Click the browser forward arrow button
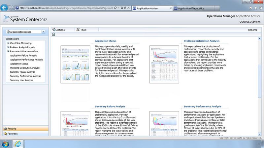Viewport: 264px width, 148px height. tap(11, 8)
